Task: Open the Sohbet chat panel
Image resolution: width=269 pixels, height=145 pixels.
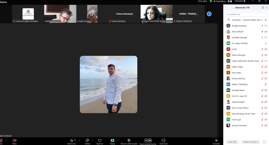Action: (x=87, y=141)
